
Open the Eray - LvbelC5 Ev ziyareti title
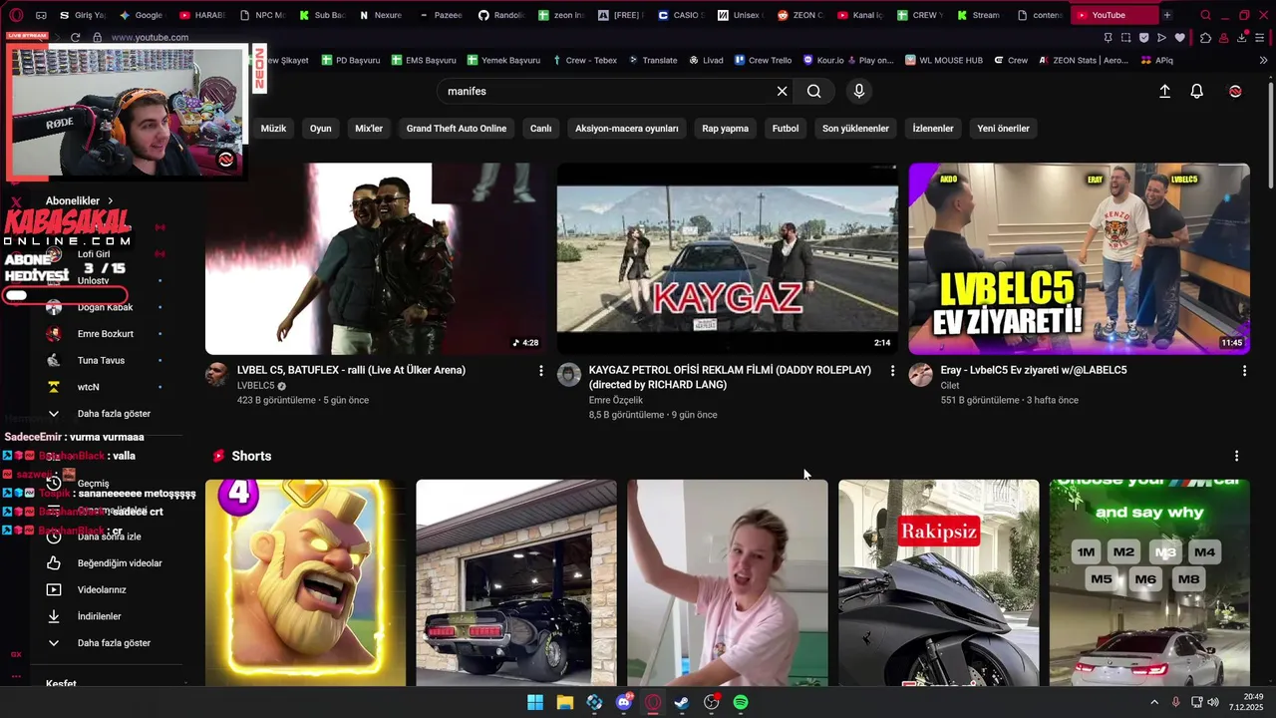pyautogui.click(x=1034, y=370)
